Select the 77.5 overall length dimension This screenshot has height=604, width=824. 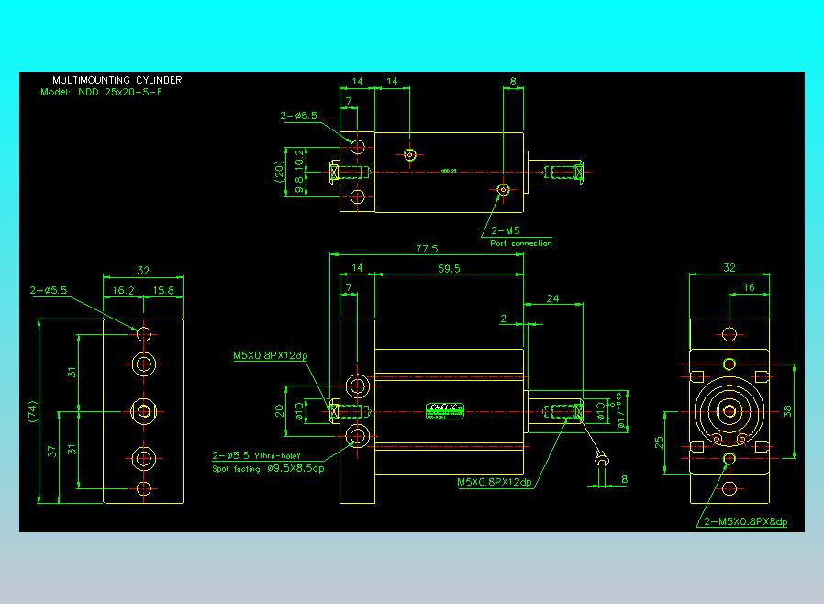coord(427,248)
